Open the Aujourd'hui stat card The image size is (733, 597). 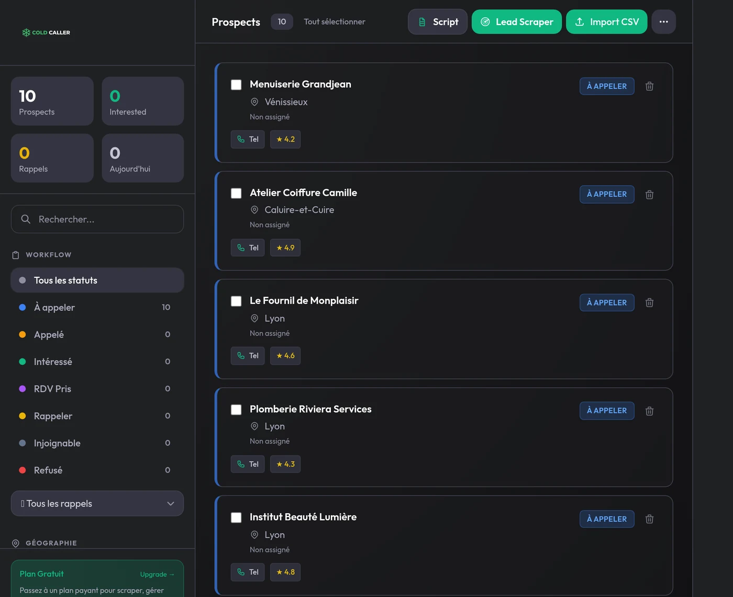[143, 158]
